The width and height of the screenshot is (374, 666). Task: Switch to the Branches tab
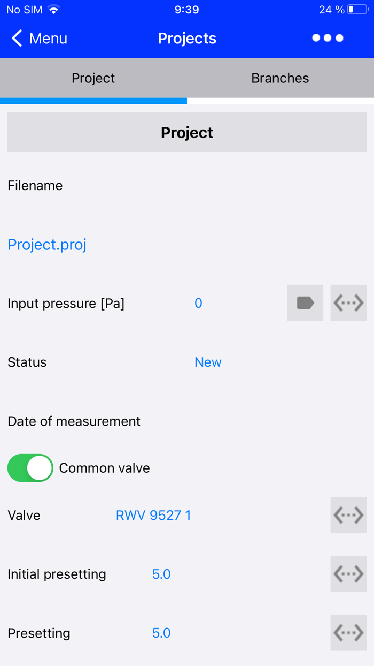tap(280, 78)
